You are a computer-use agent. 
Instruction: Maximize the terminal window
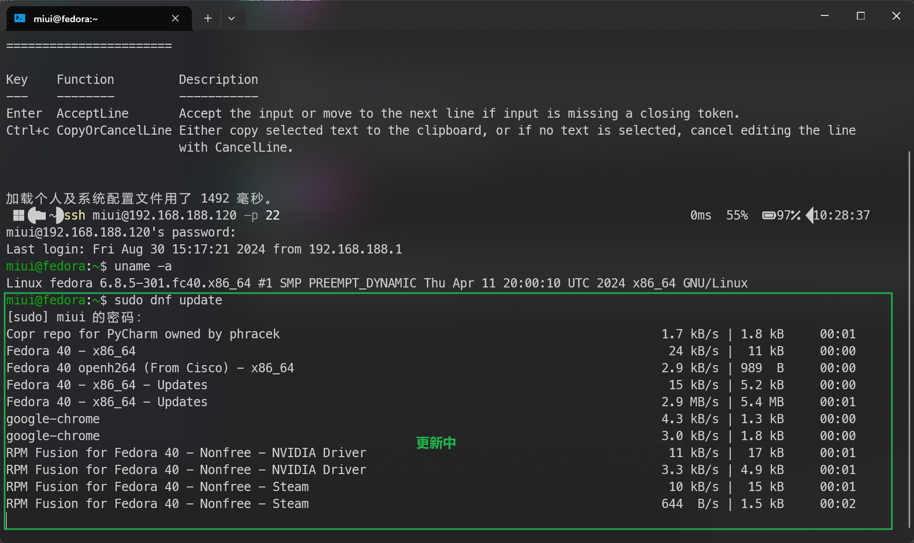coord(861,16)
